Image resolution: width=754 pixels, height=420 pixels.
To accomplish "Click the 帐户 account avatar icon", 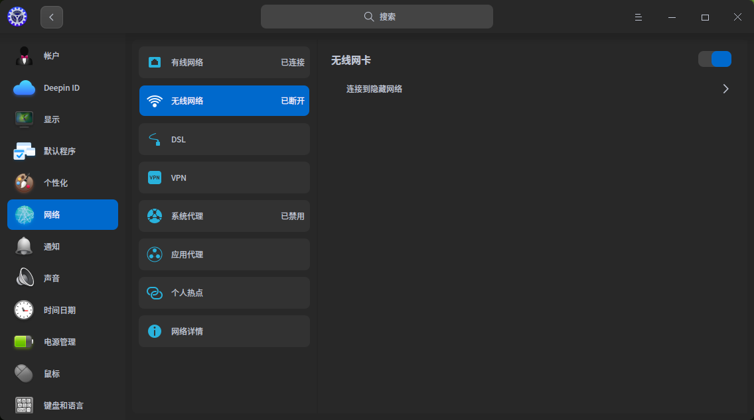I will [x=24, y=56].
